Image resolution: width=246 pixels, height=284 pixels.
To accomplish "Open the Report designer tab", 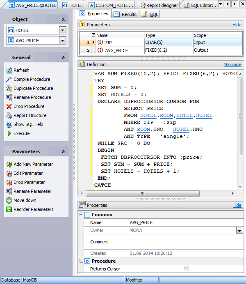I will coord(159,5).
